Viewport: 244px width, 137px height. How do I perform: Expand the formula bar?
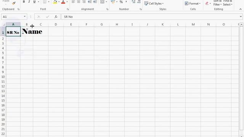[x=241, y=17]
